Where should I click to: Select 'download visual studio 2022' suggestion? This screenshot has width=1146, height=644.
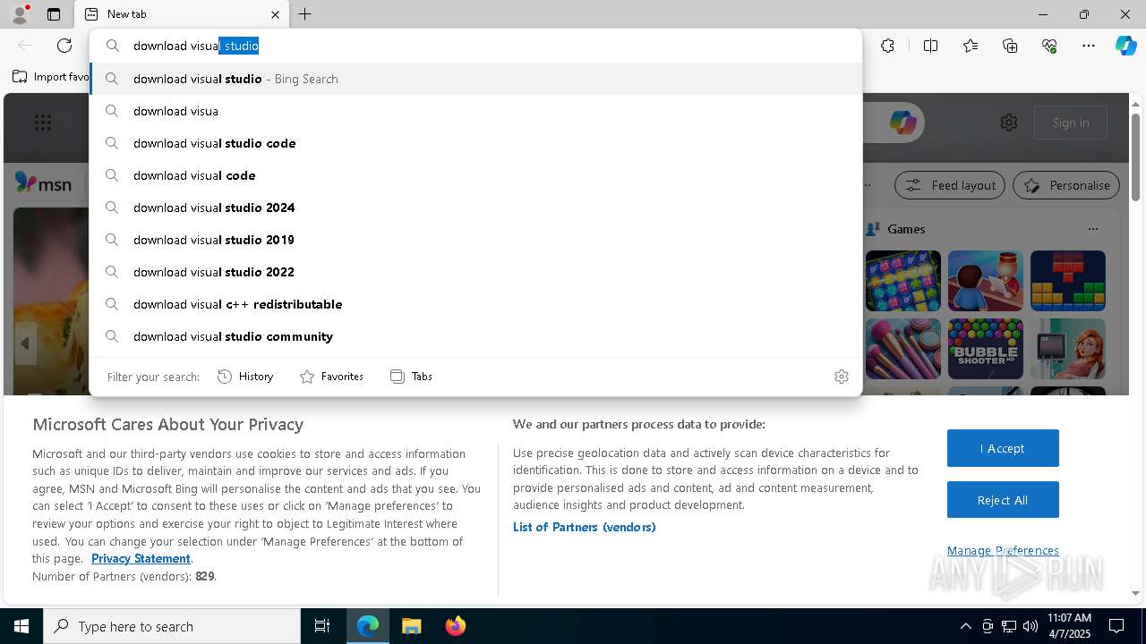pos(475,272)
